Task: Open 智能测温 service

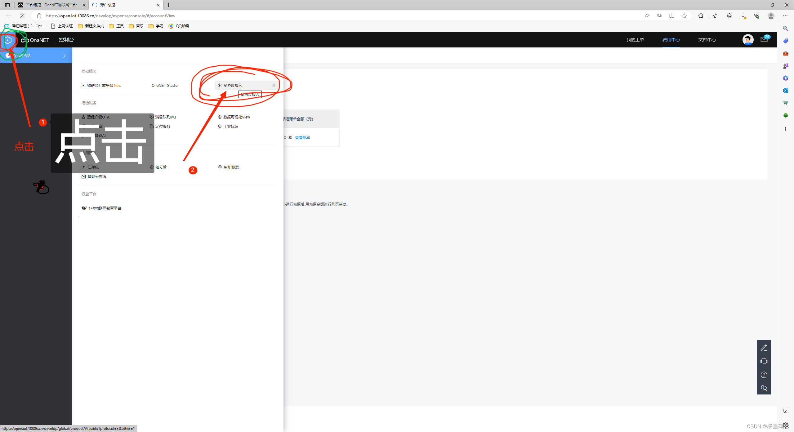Action: click(228, 167)
